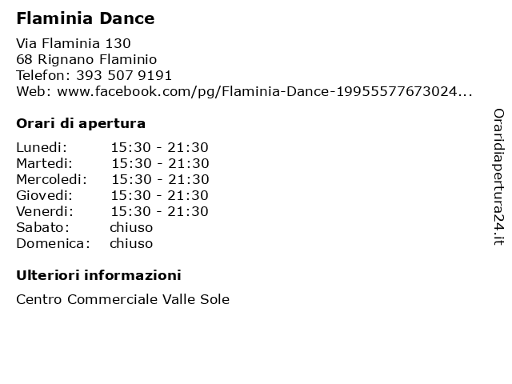Viewport: 512px width, 384px height.
Task: Open the facebook.com Flaminia-Dance web link
Action: pyautogui.click(x=265, y=92)
